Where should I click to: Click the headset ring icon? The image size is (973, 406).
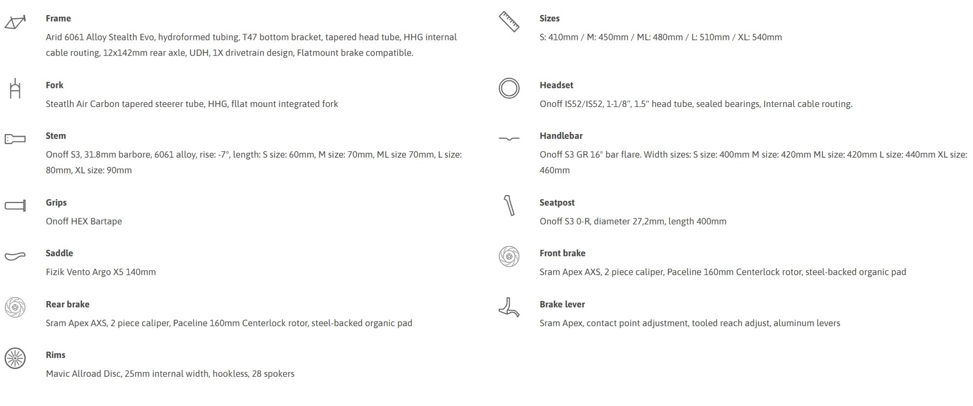coord(509,88)
